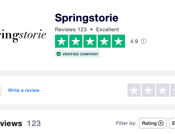Rate three stars using the third grey star
The width and height of the screenshot is (175, 134).
pyautogui.click(x=163, y=90)
